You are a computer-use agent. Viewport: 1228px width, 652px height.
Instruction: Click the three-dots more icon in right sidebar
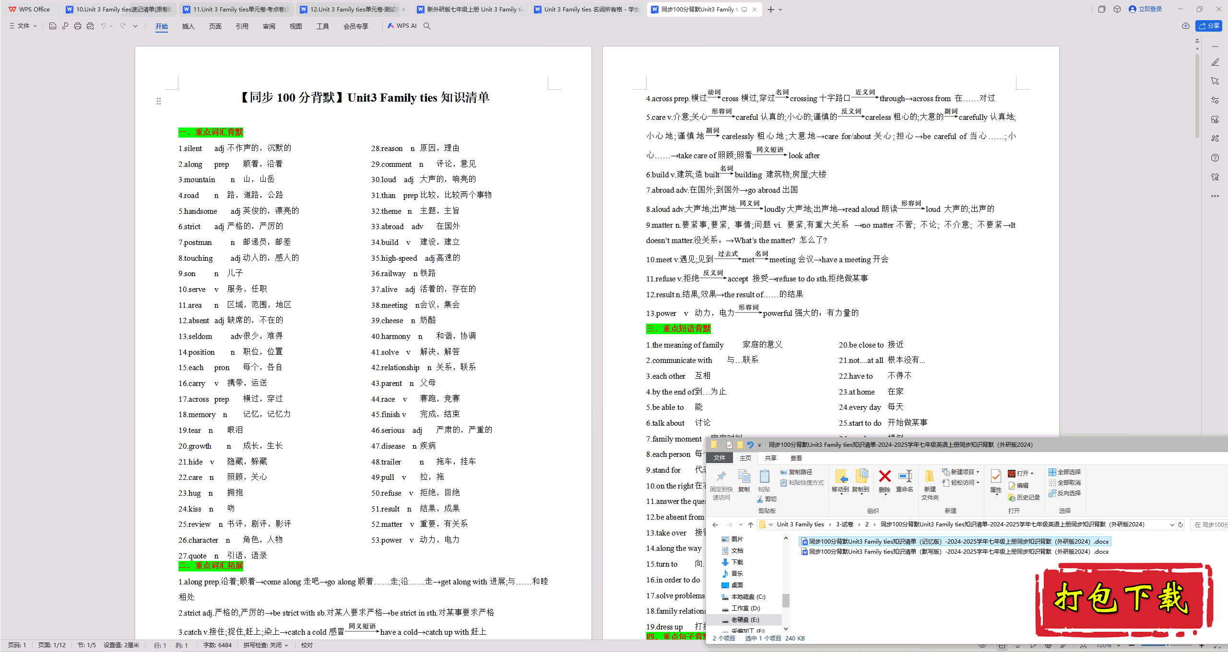pos(1215,196)
